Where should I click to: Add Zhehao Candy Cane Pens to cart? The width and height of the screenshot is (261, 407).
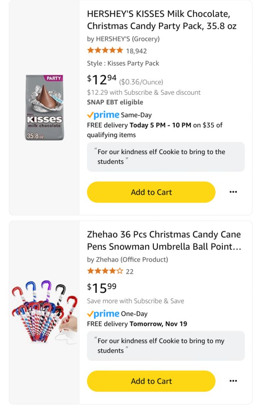coord(151,381)
